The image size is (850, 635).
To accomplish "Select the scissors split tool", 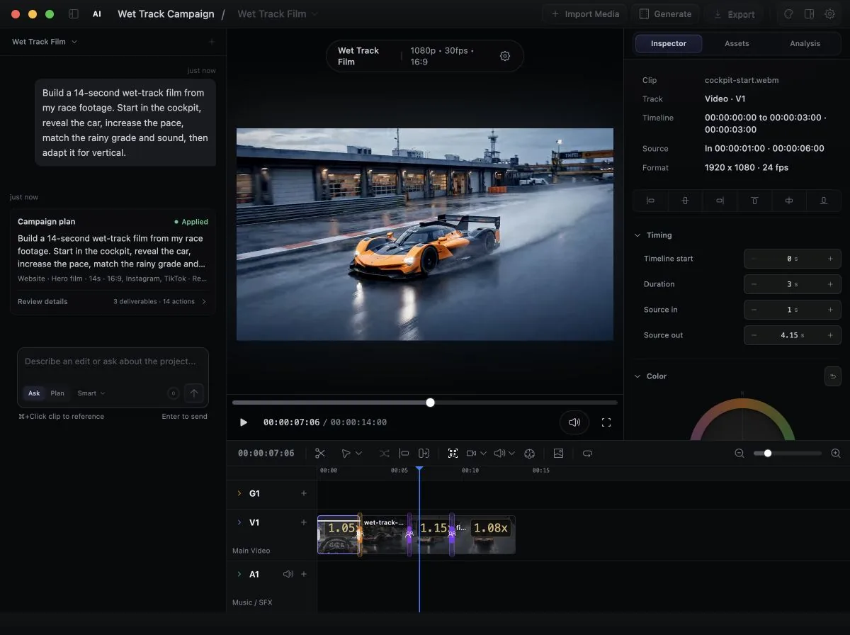I will click(319, 453).
